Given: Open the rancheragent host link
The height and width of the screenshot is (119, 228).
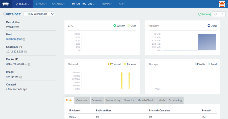Looking at the screenshot, I should point(14,39).
